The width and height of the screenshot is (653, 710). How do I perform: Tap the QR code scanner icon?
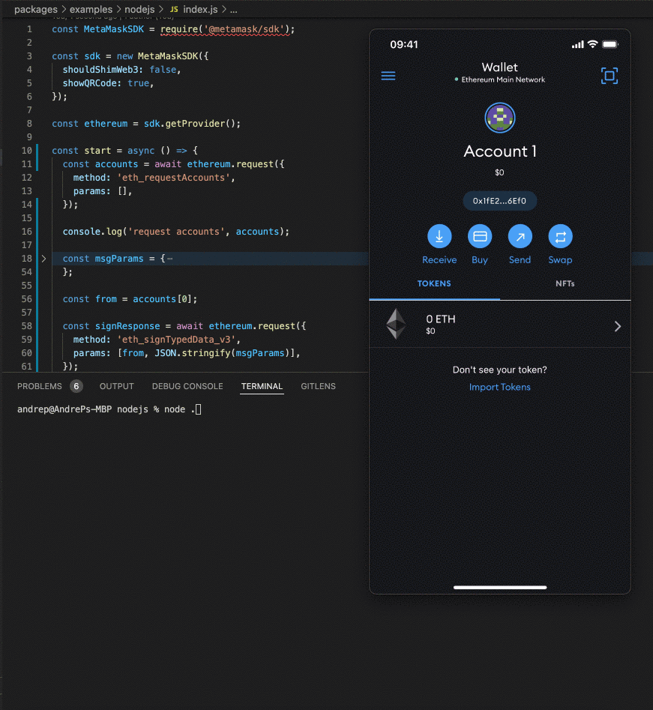tap(609, 75)
